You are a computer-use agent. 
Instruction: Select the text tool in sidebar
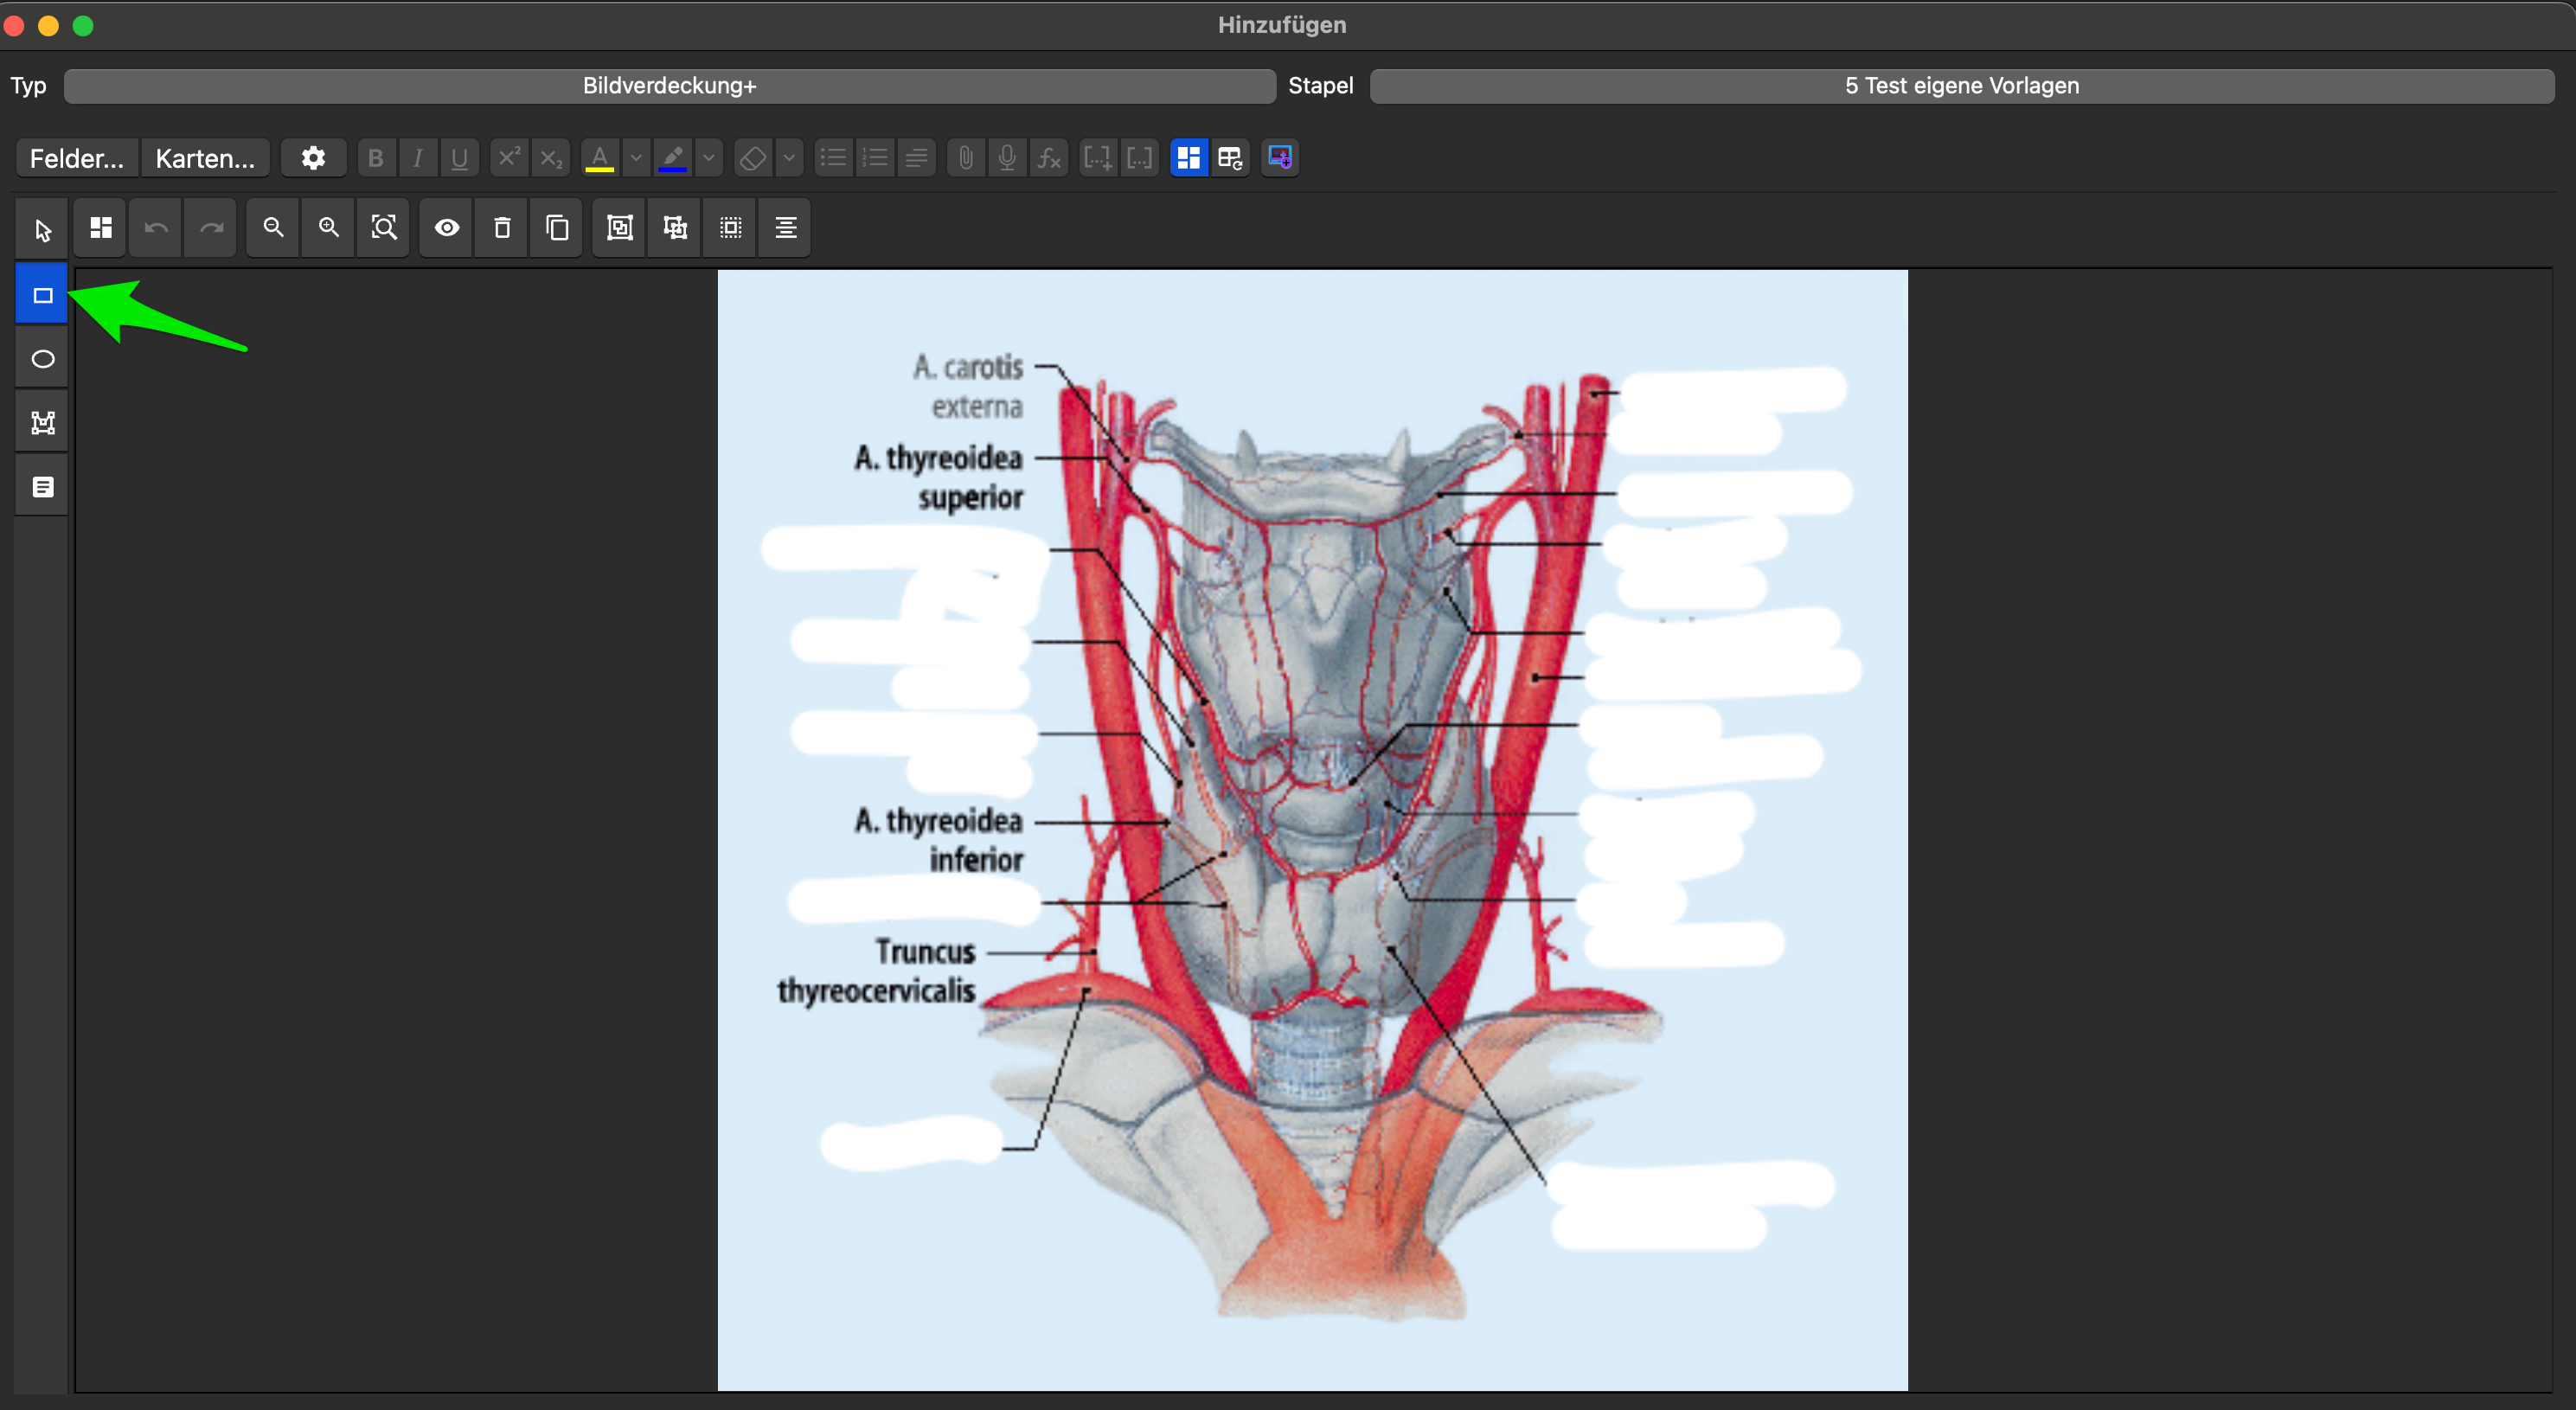[x=42, y=487]
